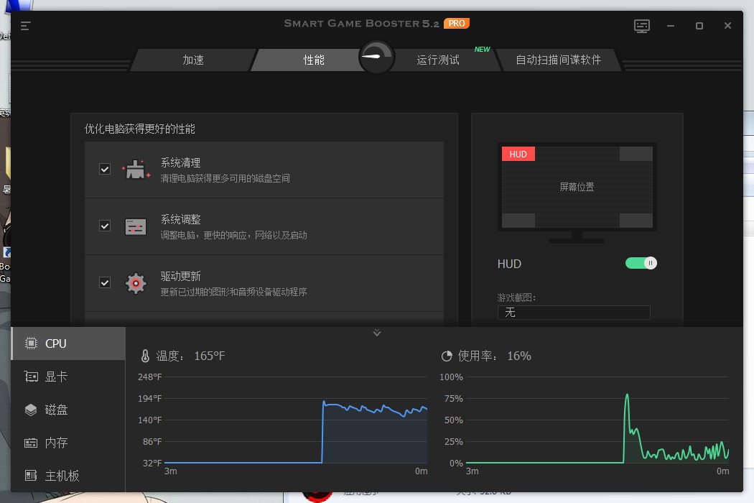Click the NEW label on 运行测试
754x503 pixels.
pos(482,49)
